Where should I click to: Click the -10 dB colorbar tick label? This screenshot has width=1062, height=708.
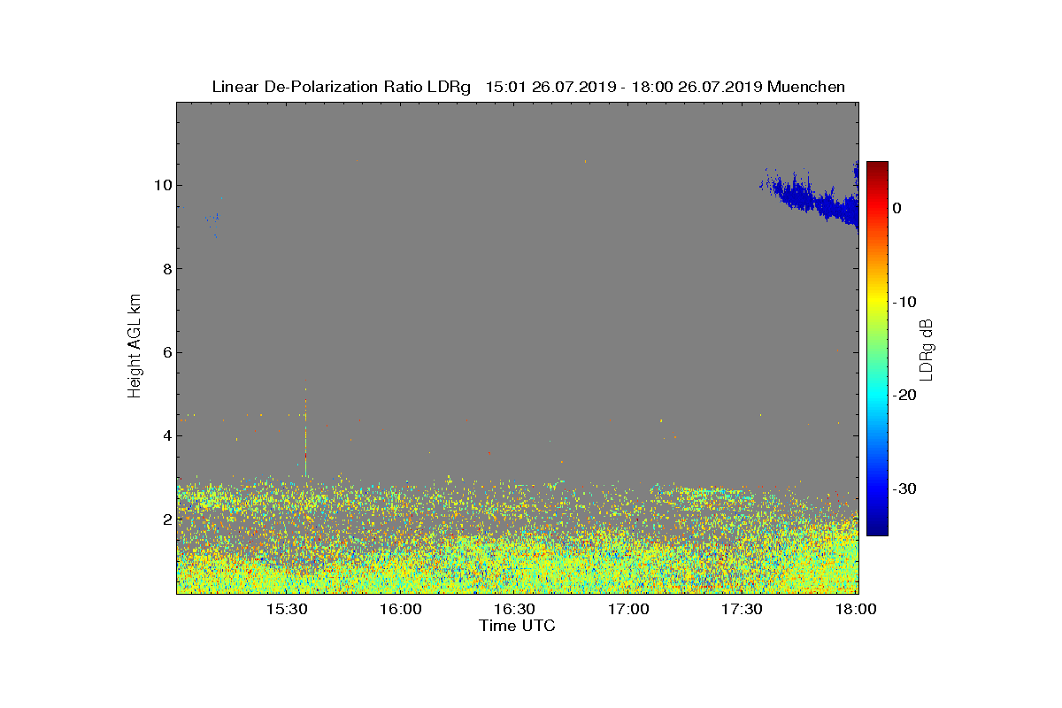tap(904, 302)
